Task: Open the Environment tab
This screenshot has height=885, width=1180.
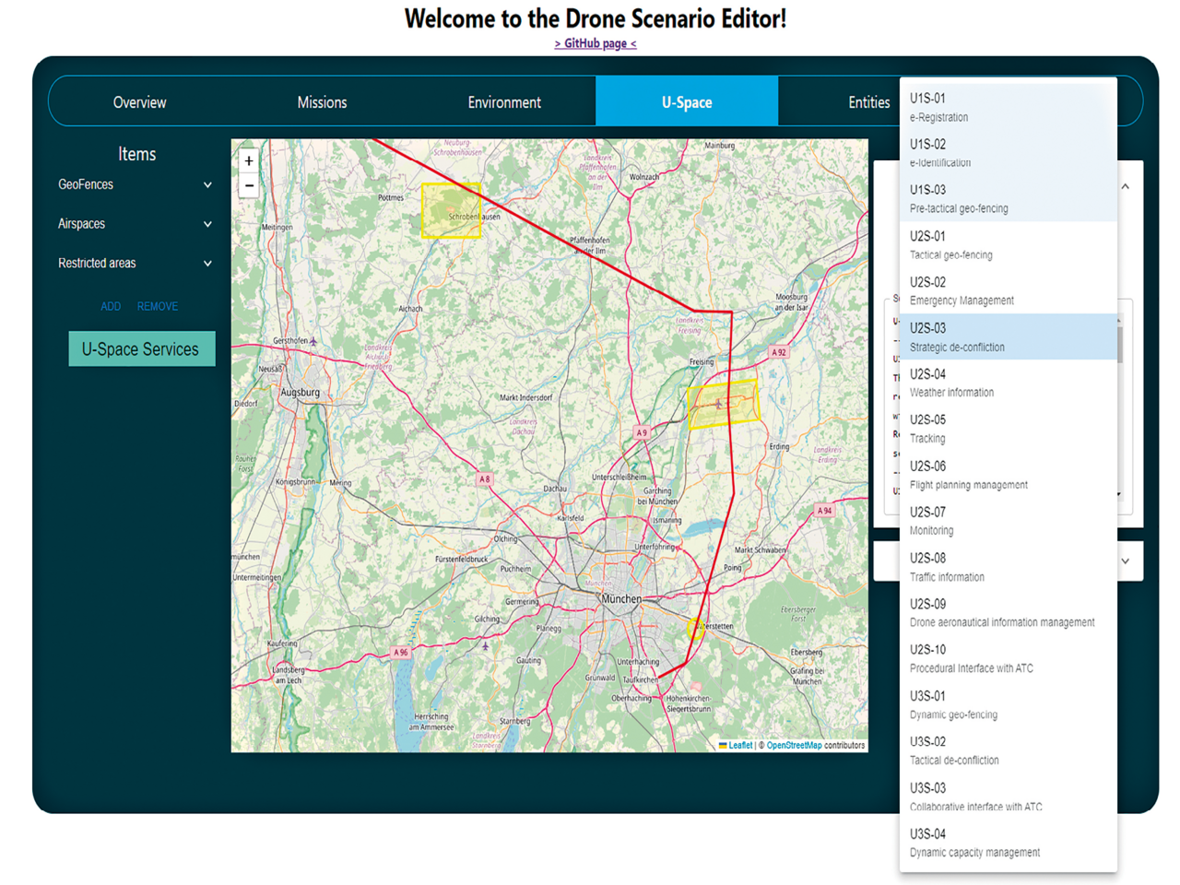Action: pos(504,102)
